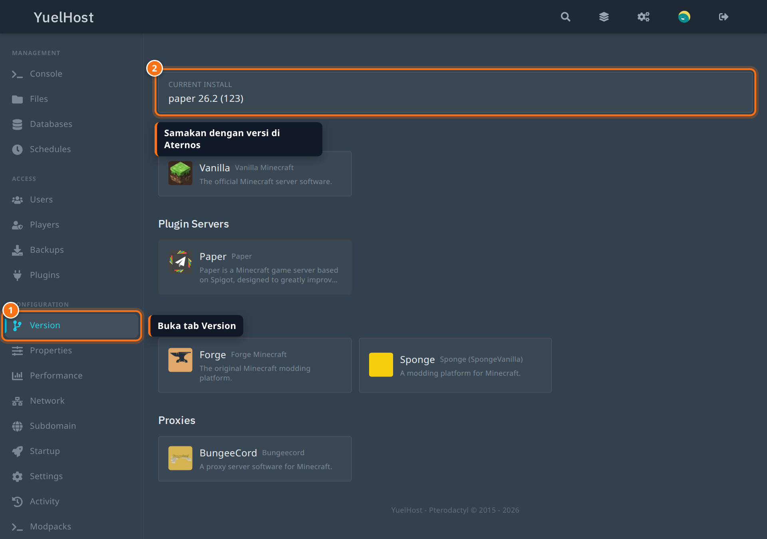
Task: Click the Properties sliders icon
Action: 17,351
